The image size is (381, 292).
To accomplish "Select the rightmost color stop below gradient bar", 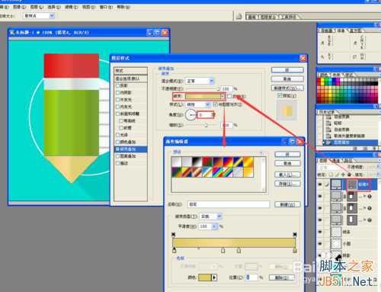I will point(295,250).
